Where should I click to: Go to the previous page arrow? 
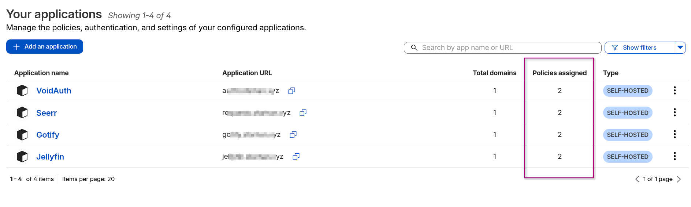click(637, 179)
